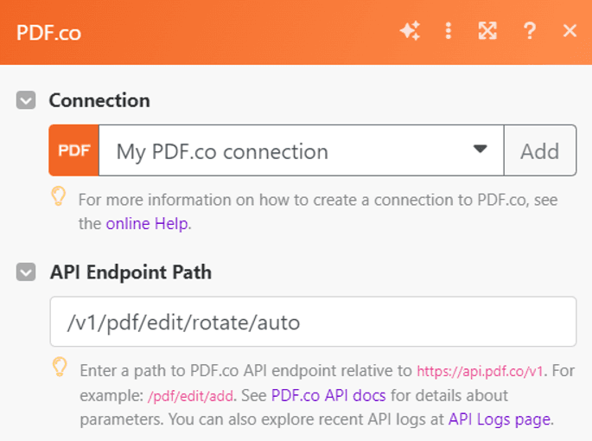Click the orange PDF connection logo
The height and width of the screenshot is (441, 592).
[x=73, y=150]
